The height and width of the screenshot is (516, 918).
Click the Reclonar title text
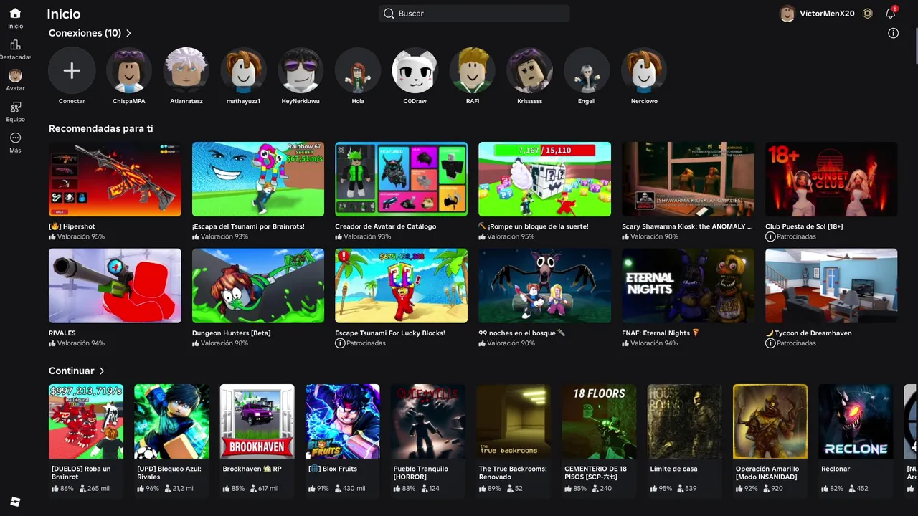[x=836, y=469]
